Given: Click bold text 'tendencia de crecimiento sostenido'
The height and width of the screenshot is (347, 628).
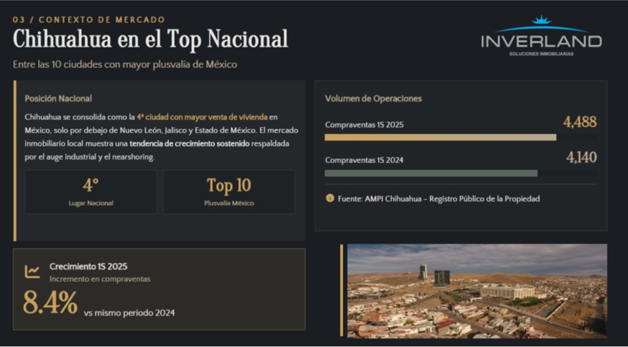Looking at the screenshot, I should coord(189,144).
